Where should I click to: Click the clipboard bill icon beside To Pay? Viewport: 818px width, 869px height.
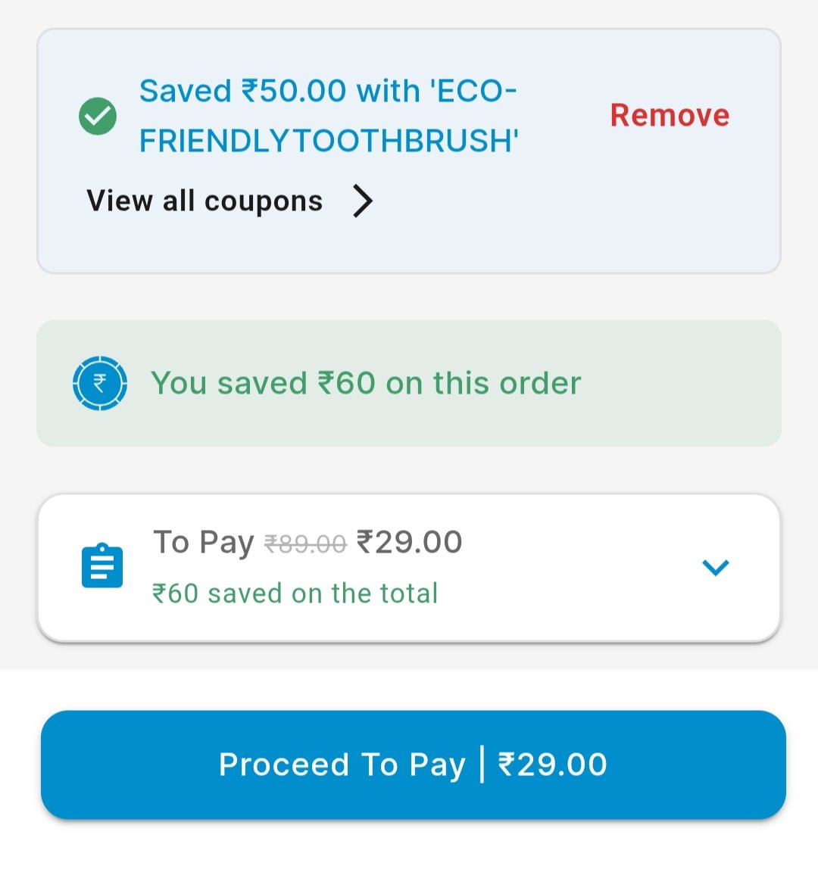point(102,565)
